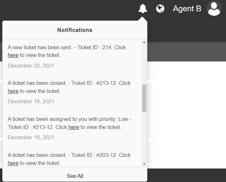Viewport: 226px width, 182px height.
Task: Open 'here' link for closed ticket #213-12
Action: (13, 91)
